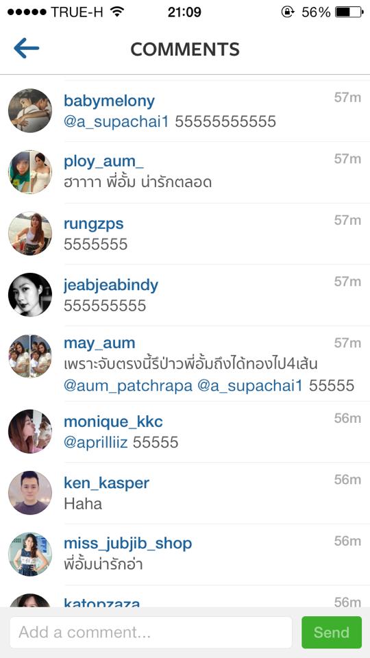This screenshot has width=370, height=658.
Task: Open babymelony's profile picture
Action: [x=29, y=110]
